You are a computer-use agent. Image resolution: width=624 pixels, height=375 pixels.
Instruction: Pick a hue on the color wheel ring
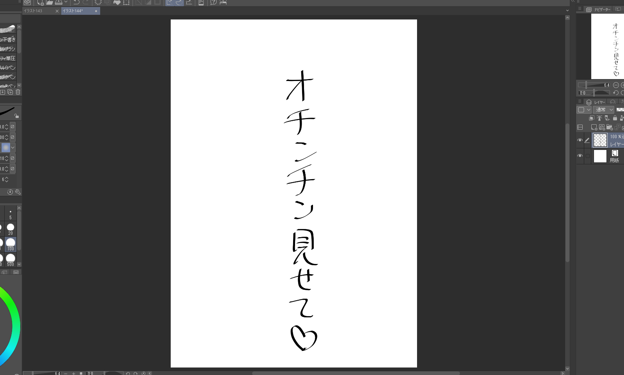pyautogui.click(x=16, y=327)
